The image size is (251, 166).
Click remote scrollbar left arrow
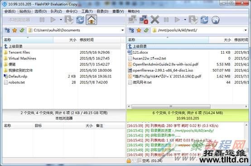point(129,106)
